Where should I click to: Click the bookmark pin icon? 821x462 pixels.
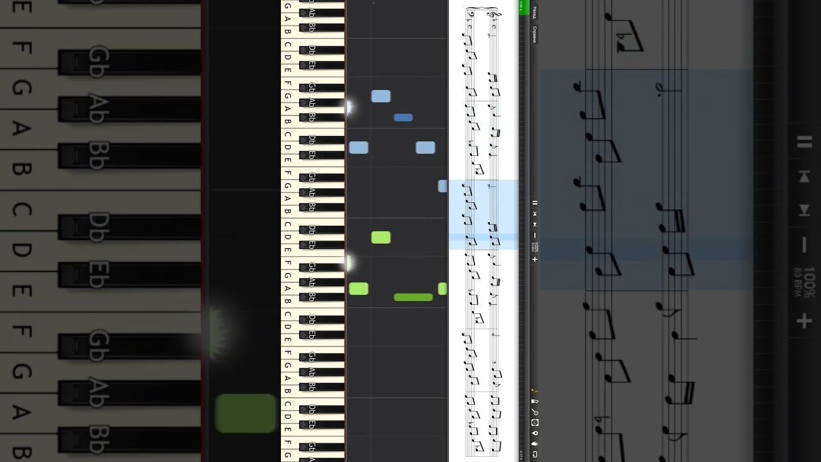tap(535, 433)
